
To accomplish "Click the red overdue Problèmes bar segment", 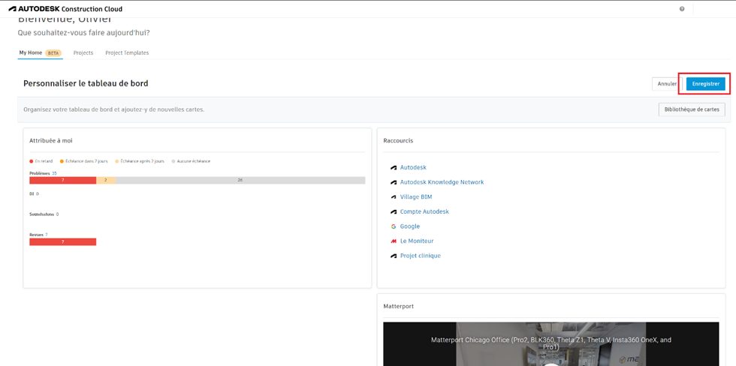I will pos(63,181).
